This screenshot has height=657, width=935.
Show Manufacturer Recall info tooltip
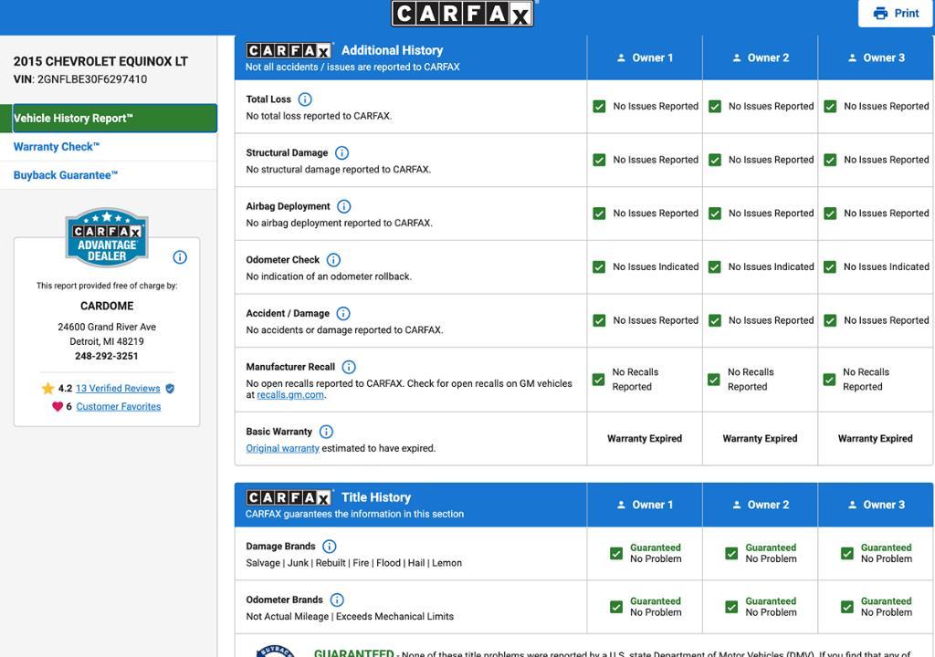point(349,367)
